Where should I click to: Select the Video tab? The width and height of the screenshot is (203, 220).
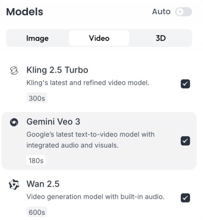coord(99,38)
